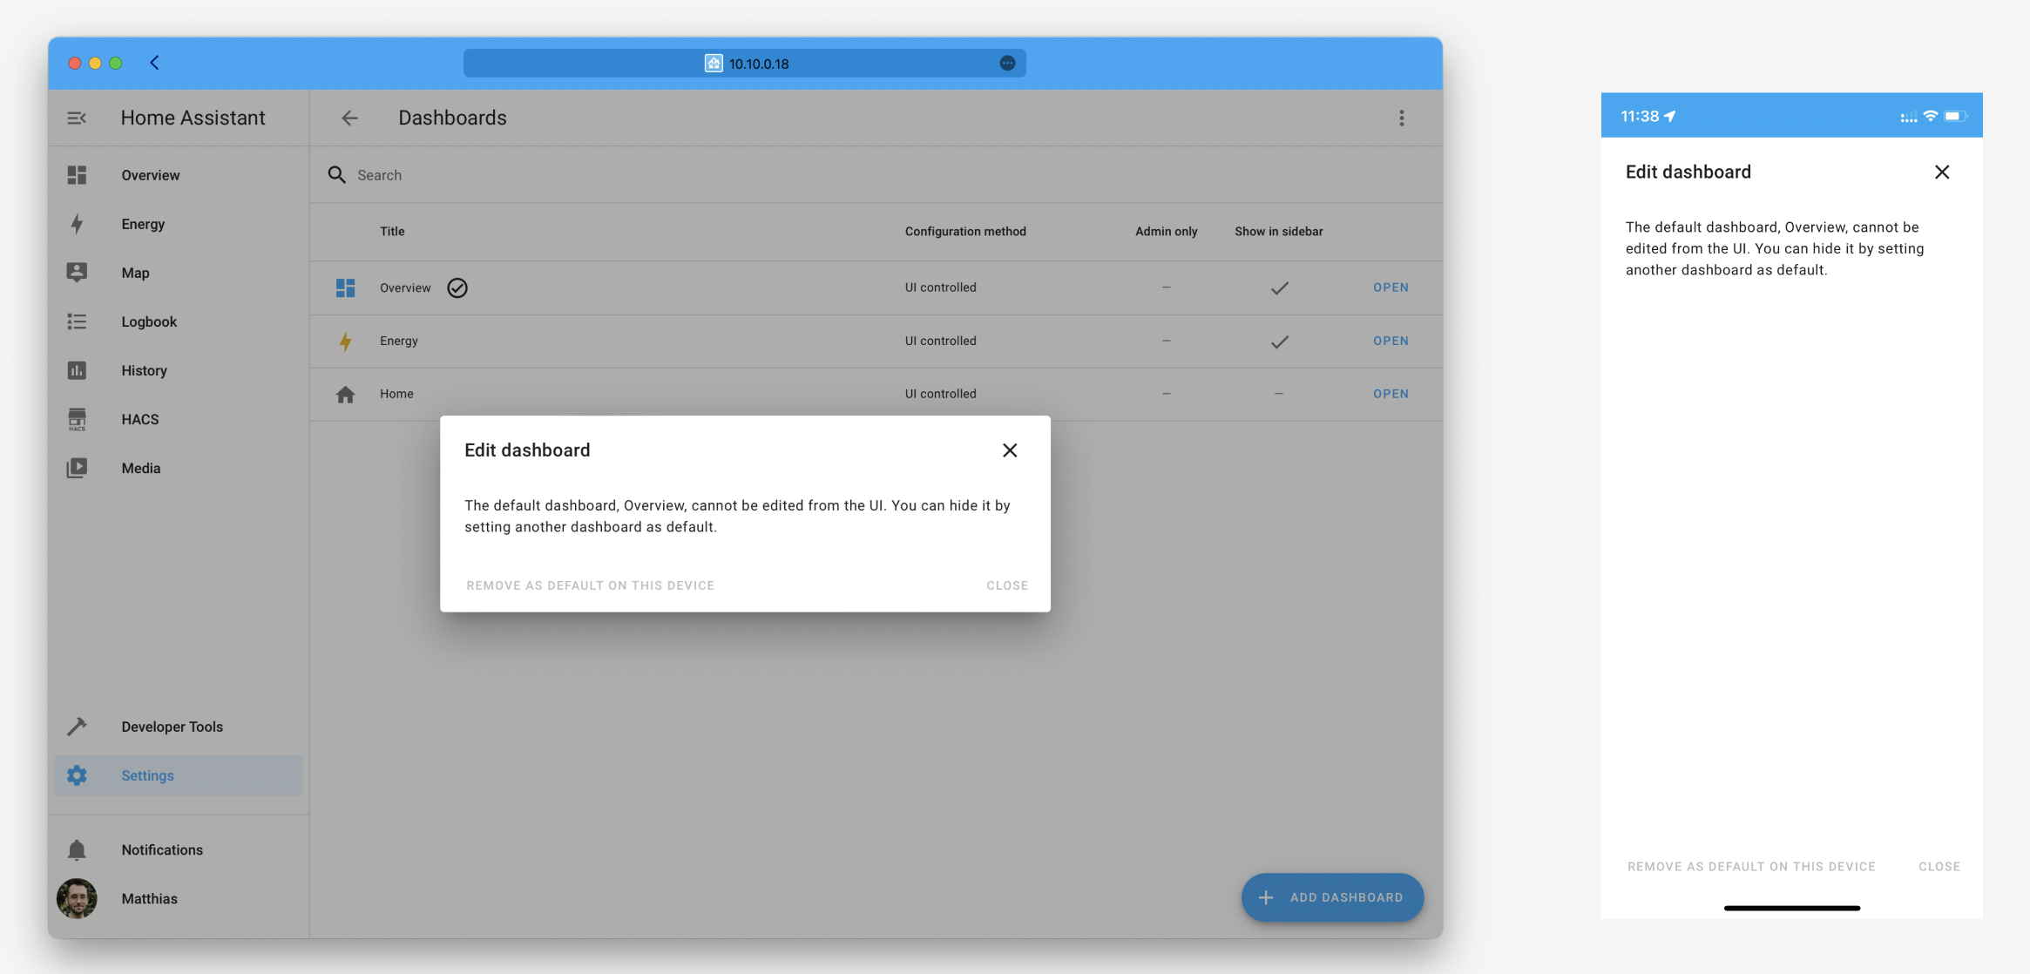
Task: Click the Search field in Dashboards
Action: [876, 175]
